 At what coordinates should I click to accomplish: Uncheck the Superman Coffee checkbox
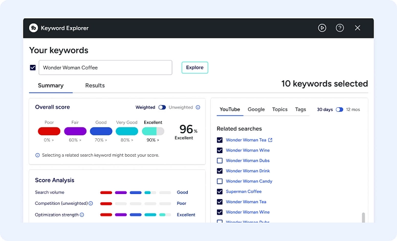click(x=220, y=191)
